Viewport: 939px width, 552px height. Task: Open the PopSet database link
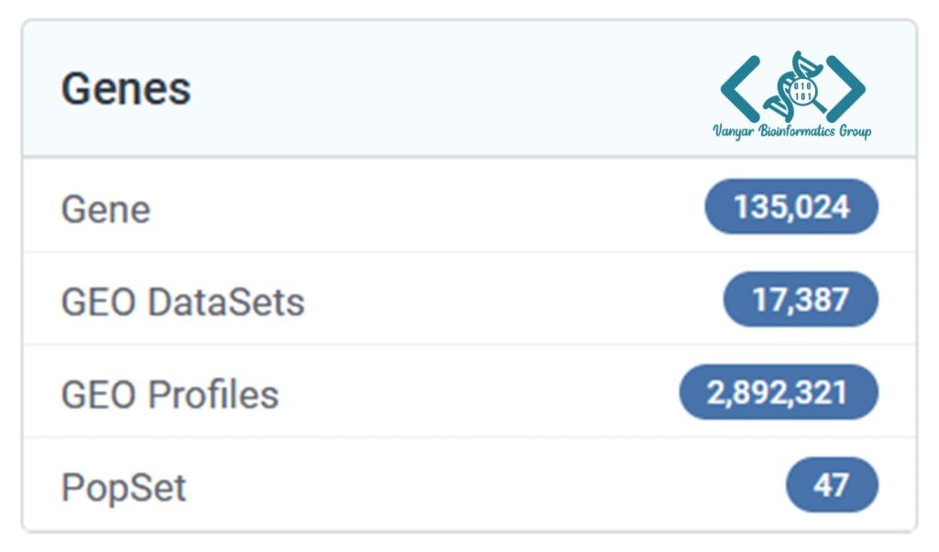(x=124, y=487)
